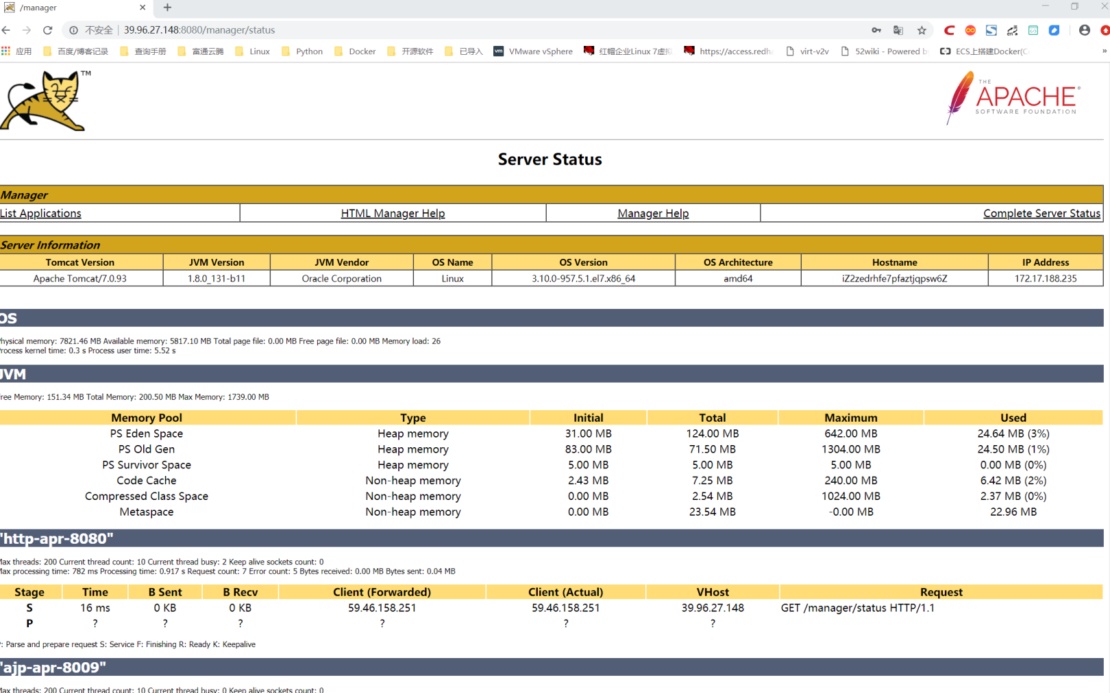
Task: Close the /manager tab
Action: coord(143,8)
